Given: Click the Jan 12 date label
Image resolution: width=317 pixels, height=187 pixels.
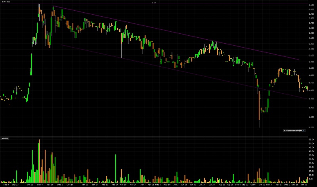Looking at the screenshot, I should coord(304,185).
